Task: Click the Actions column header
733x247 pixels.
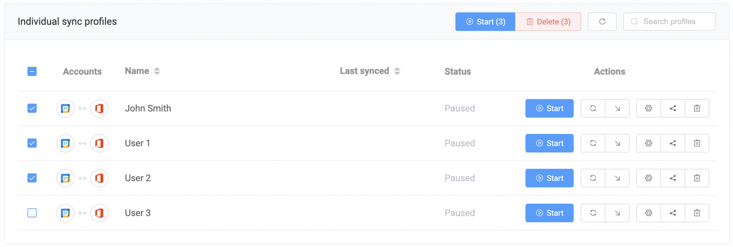Action: 610,71
